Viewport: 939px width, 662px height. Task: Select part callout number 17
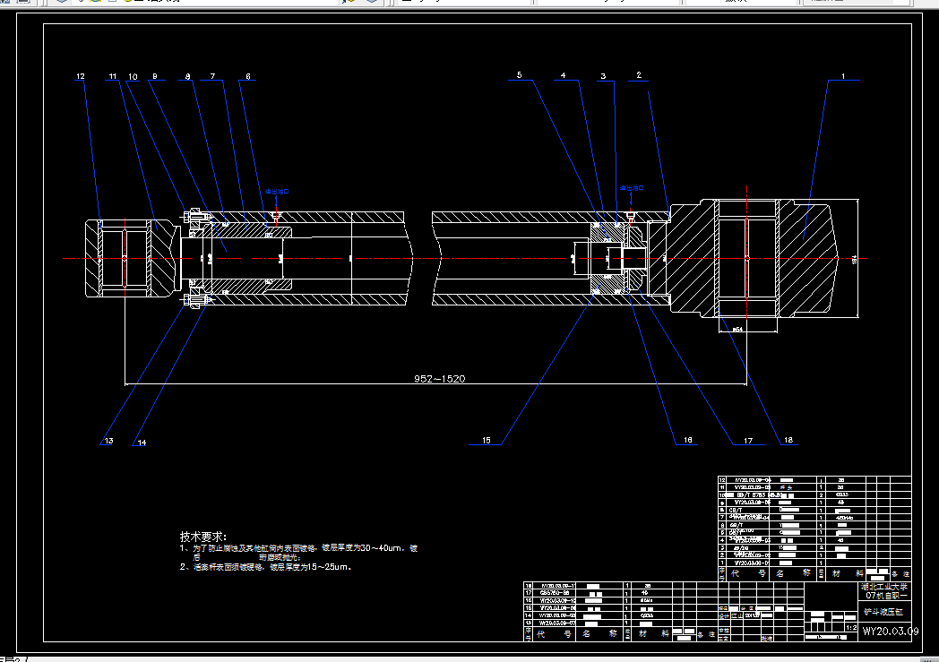click(x=748, y=441)
